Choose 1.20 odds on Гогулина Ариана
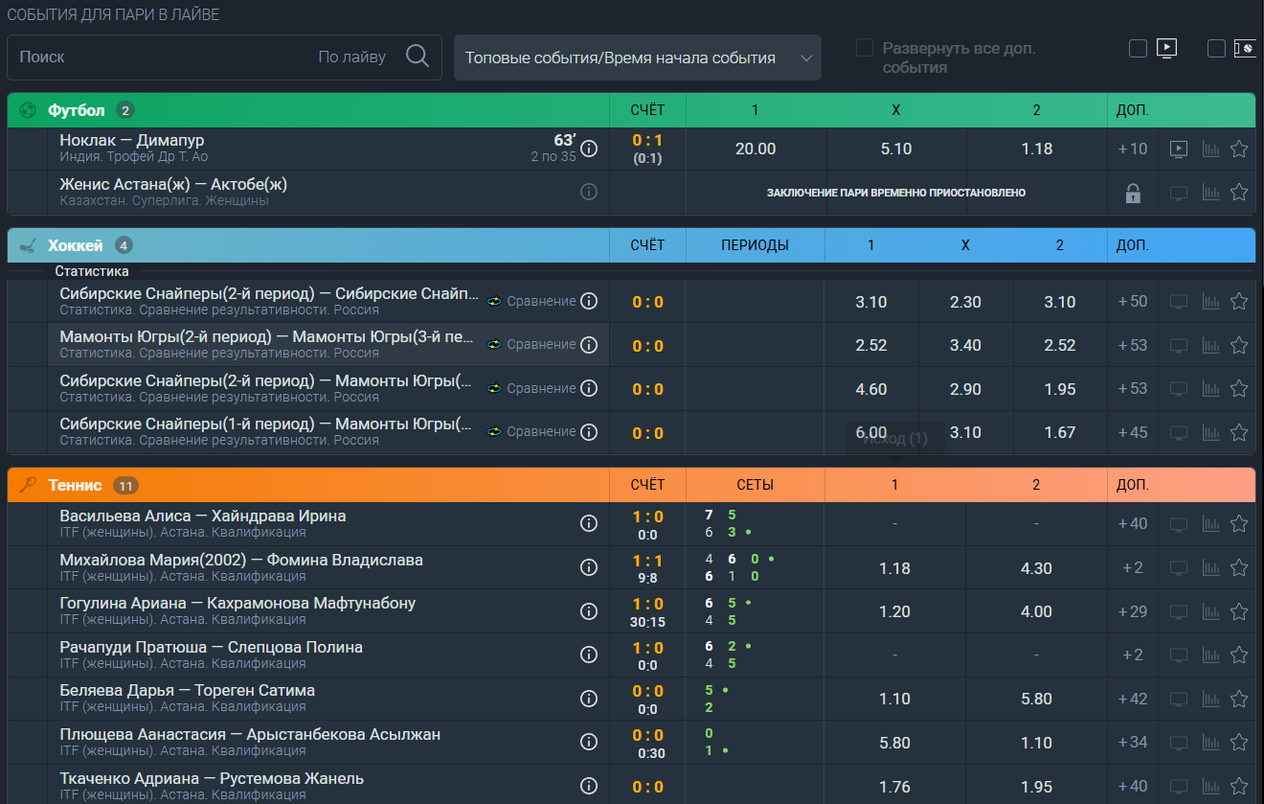The height and width of the screenshot is (804, 1264). coord(895,611)
